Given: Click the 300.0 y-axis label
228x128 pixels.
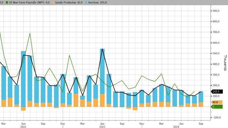Looking at the screenshot, I should 216,75.
